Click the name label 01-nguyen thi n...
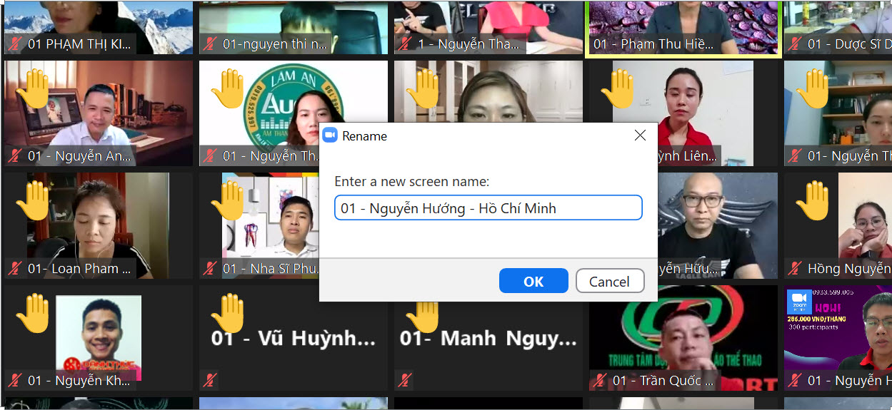The image size is (892, 410). [x=275, y=44]
